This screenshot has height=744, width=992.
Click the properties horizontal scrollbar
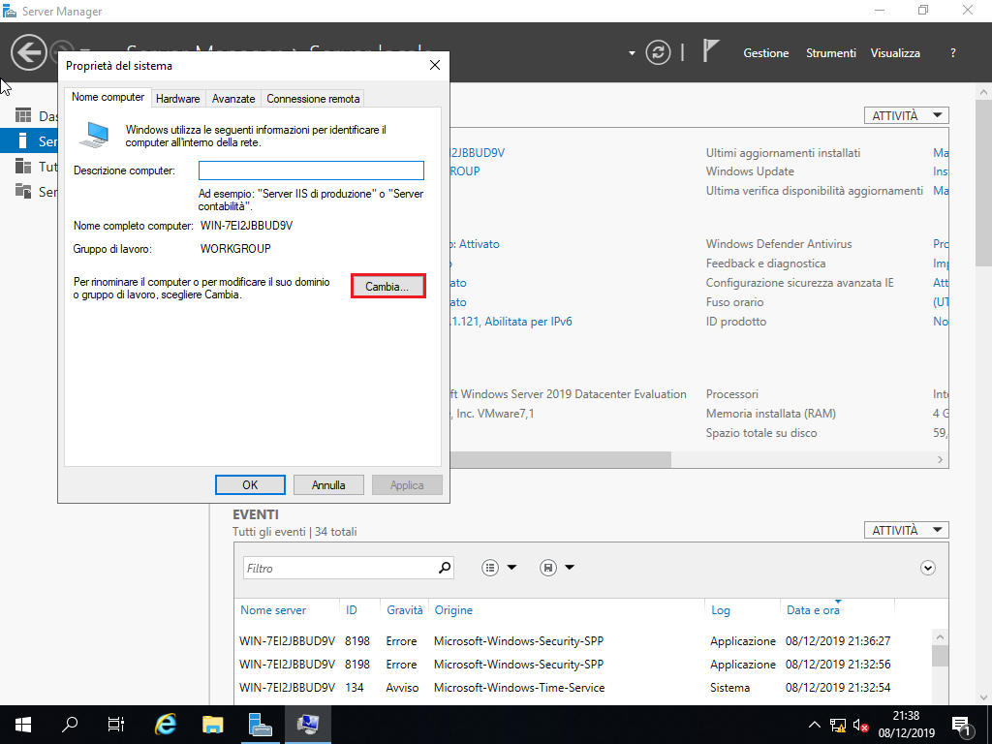(x=561, y=460)
